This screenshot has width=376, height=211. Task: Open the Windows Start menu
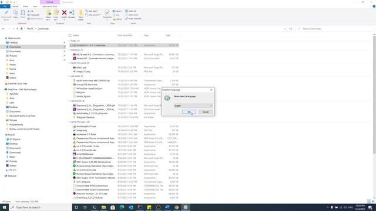coord(4,207)
